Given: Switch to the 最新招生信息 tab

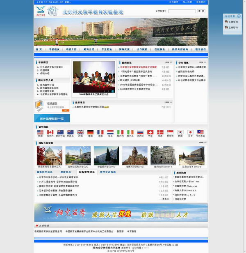Looking at the screenshot, I should 44,172.
